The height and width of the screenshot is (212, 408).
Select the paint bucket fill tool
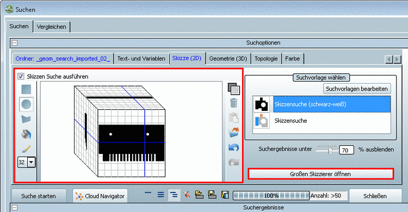[26, 134]
